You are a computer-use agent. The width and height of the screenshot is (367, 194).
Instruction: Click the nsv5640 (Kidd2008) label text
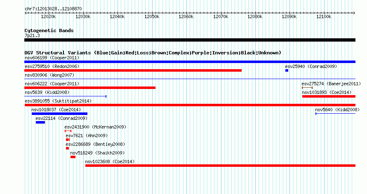click(337, 110)
